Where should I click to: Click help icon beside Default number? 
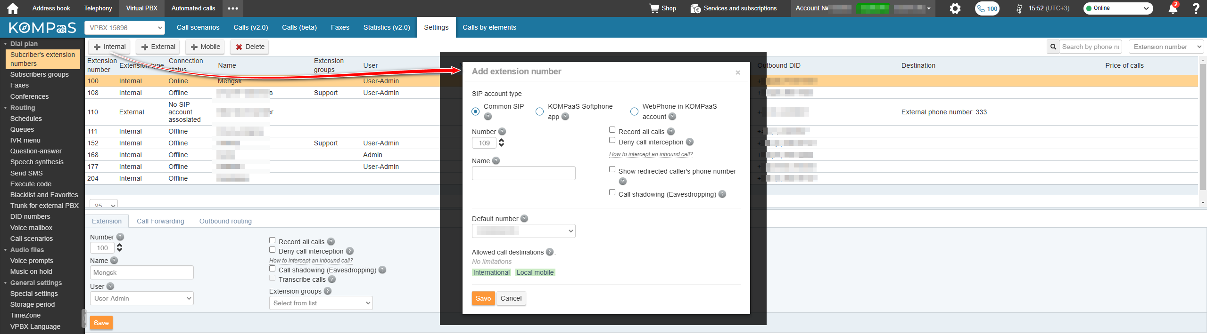(524, 219)
